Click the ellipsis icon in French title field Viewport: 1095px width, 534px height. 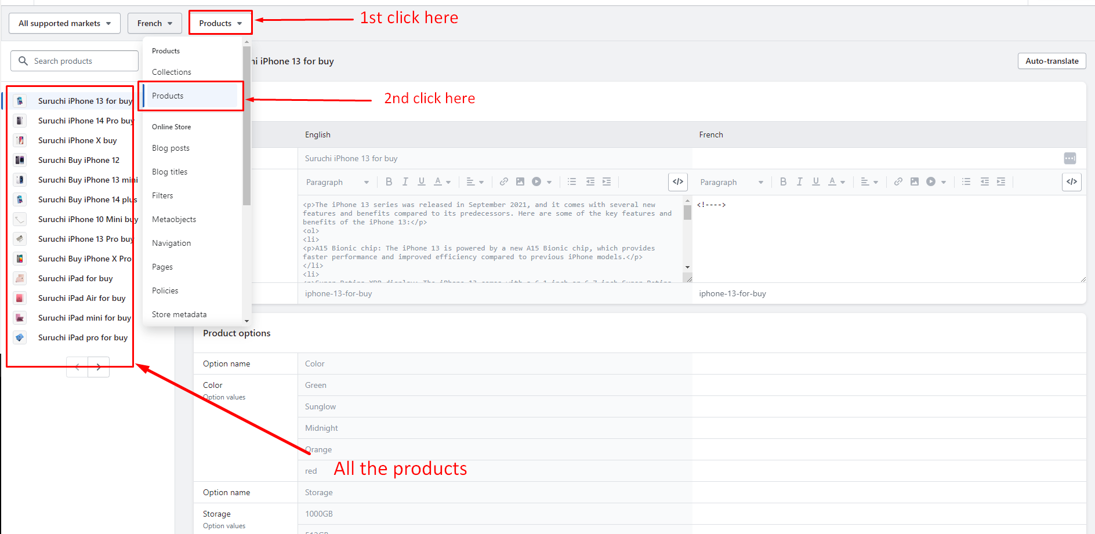[x=1069, y=158]
